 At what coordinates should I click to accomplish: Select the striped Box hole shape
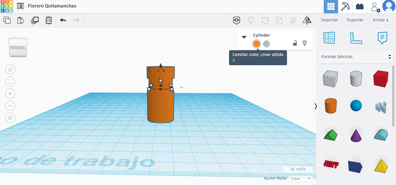point(330,79)
